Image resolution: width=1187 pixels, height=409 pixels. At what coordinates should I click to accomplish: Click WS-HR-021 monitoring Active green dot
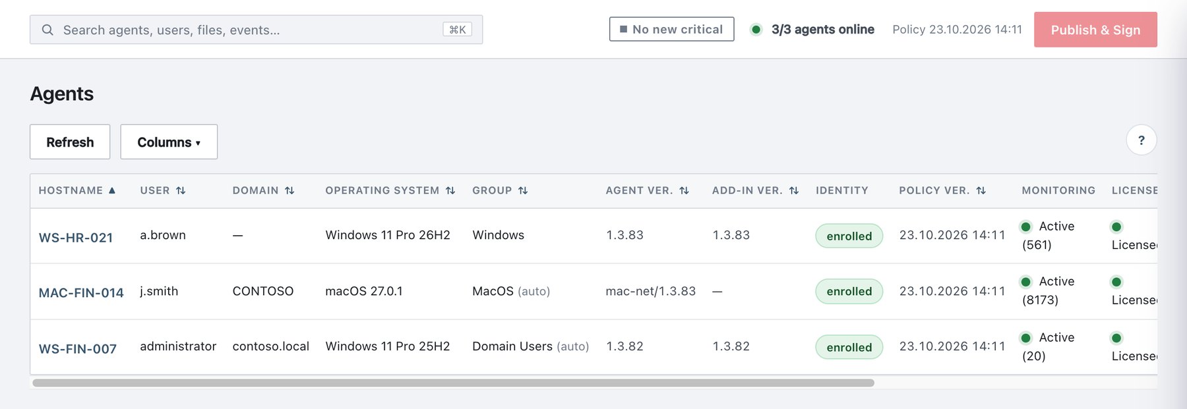coord(1026,227)
